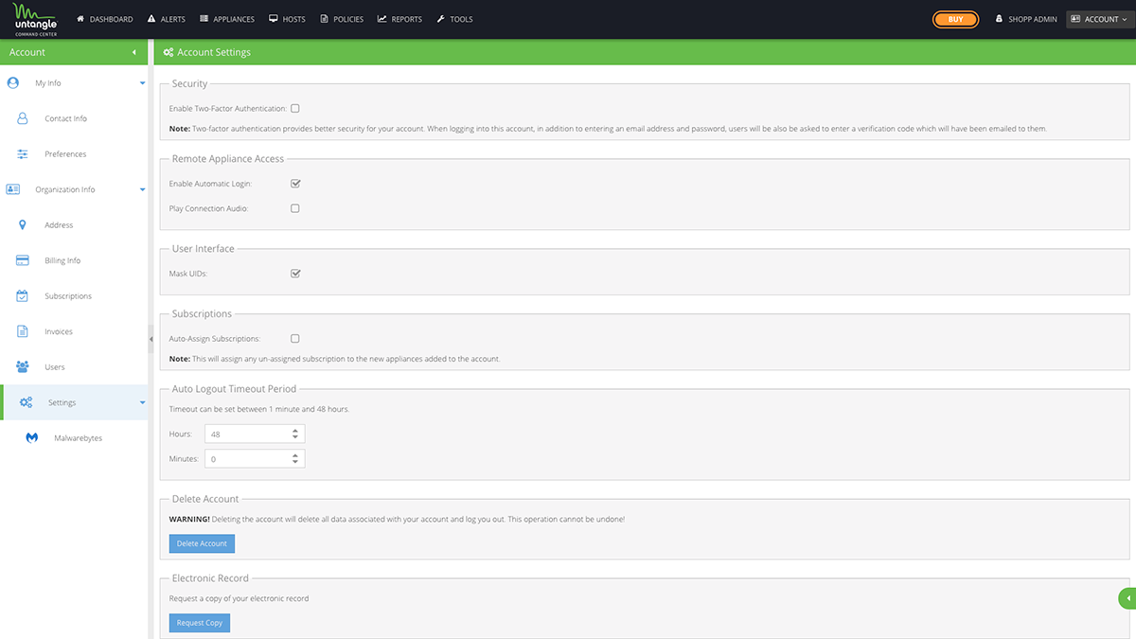1136x639 pixels.
Task: Enable Two-Factor Authentication checkbox
Action: pos(295,109)
